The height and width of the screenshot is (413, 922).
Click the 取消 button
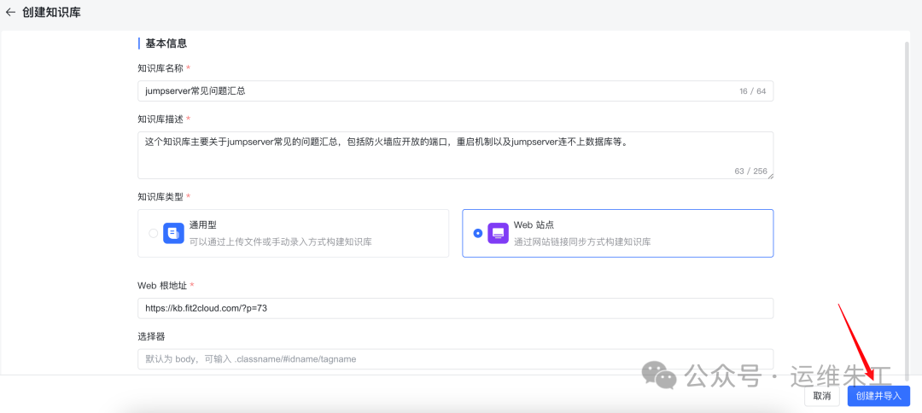tap(822, 396)
